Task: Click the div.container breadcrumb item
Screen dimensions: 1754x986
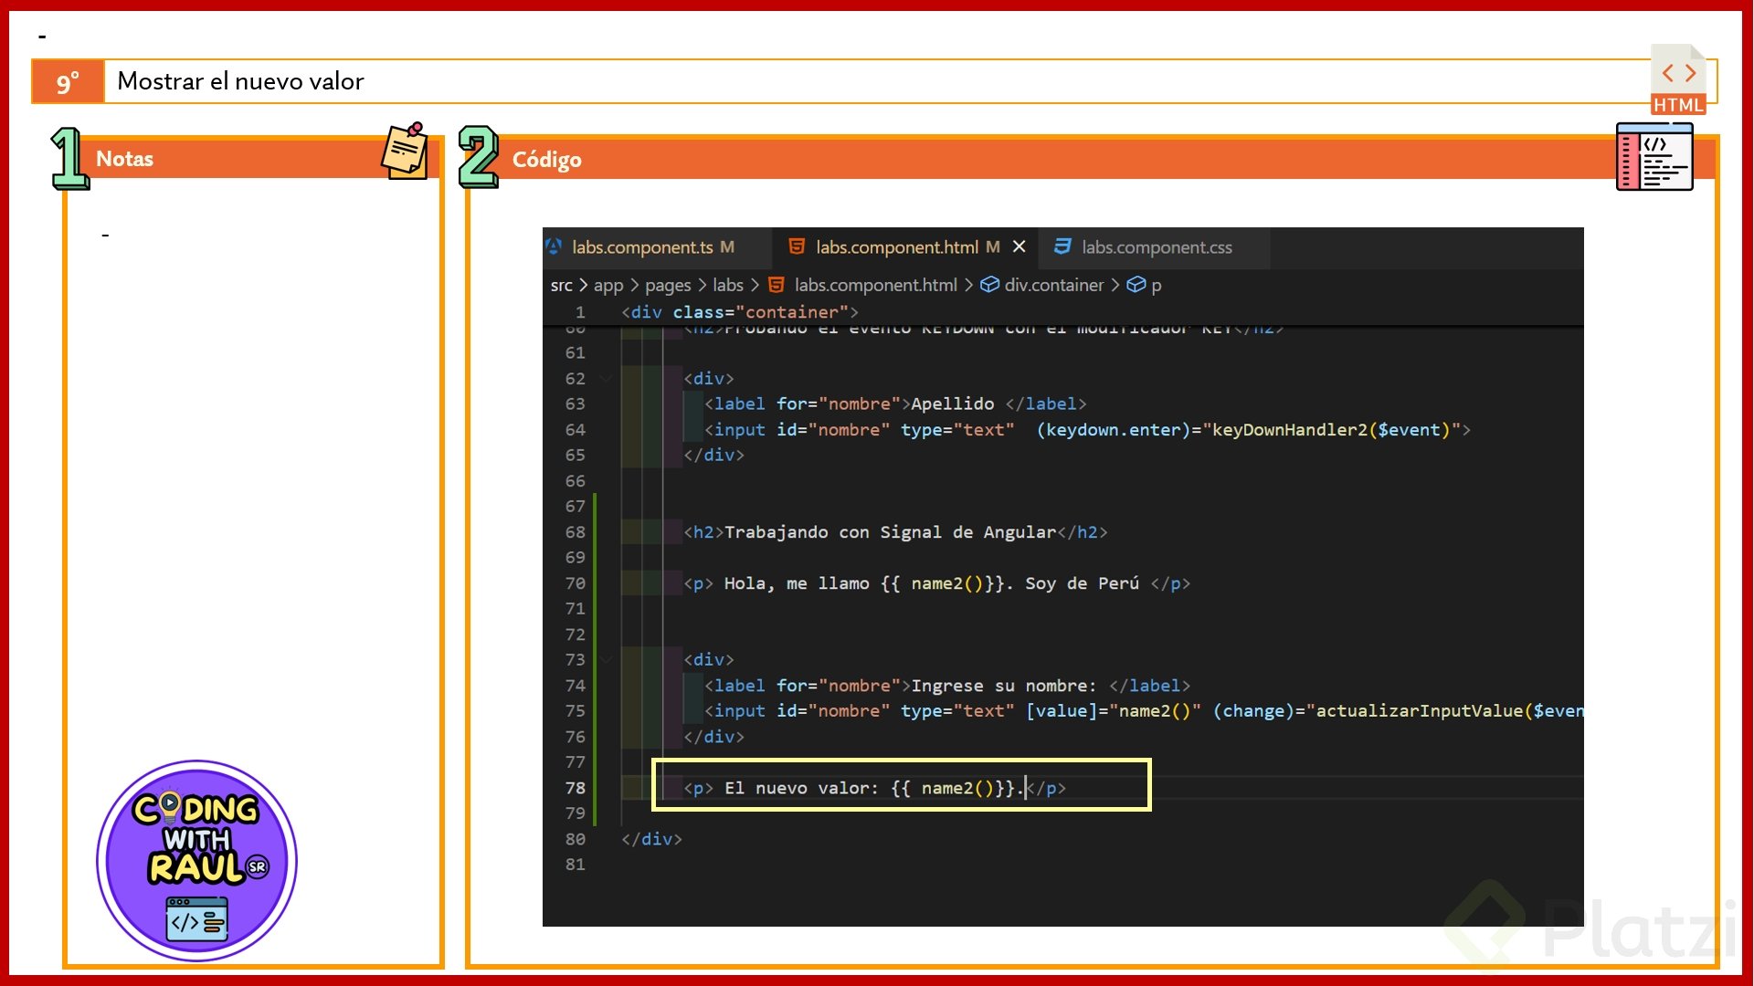Action: [x=1053, y=285]
